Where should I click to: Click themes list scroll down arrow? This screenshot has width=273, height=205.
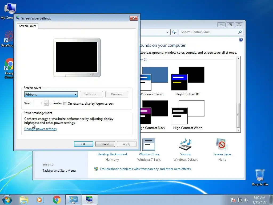coord(238,130)
